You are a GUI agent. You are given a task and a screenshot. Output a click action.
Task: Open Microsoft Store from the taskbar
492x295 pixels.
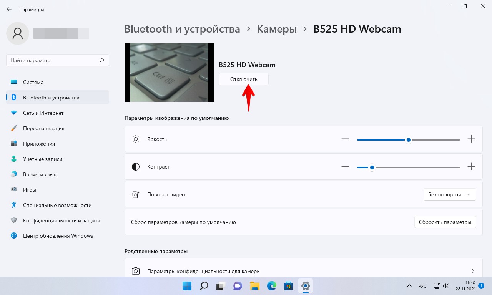coord(288,286)
